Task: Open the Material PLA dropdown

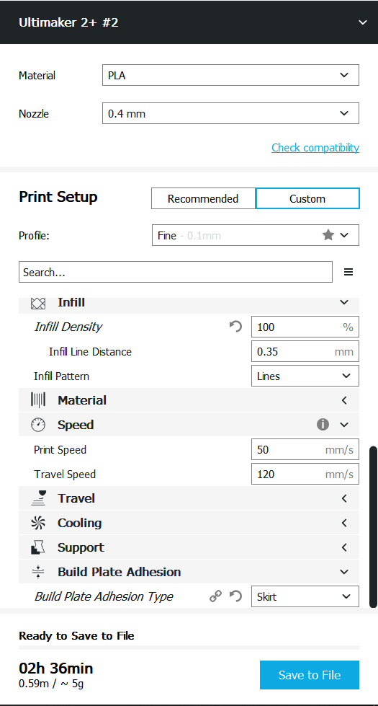Action: coord(230,75)
